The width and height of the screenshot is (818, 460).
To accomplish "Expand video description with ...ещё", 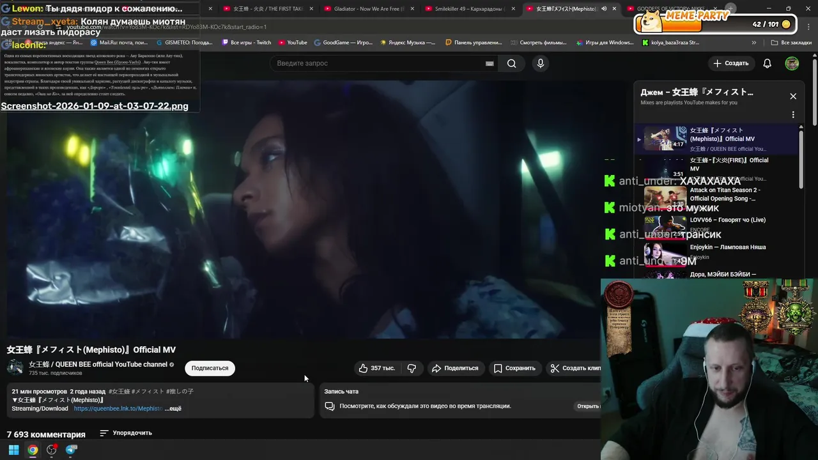I will click(173, 408).
